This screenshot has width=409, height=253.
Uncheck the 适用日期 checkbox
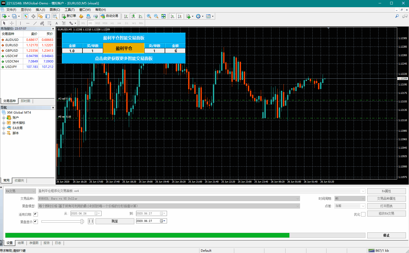(x=36, y=214)
